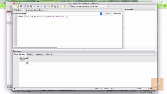Select the Explain output tab
Viewport: 167px width, 94px height.
[30, 54]
